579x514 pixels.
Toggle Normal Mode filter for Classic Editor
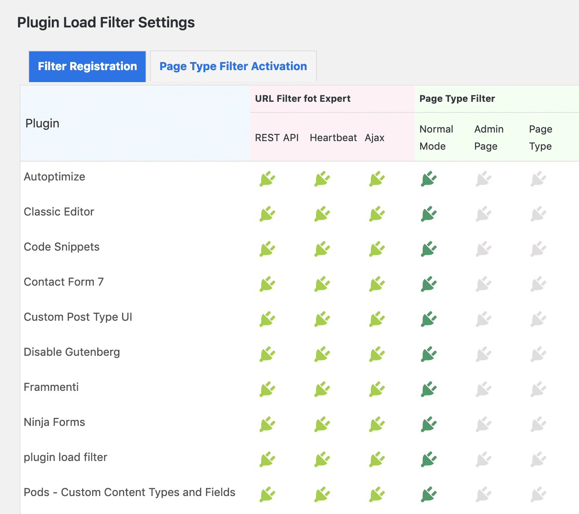[428, 214]
